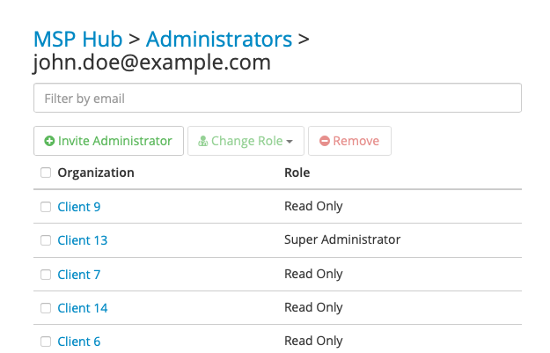Open the Client 9 organization link
This screenshot has height=353, width=550.
click(79, 207)
